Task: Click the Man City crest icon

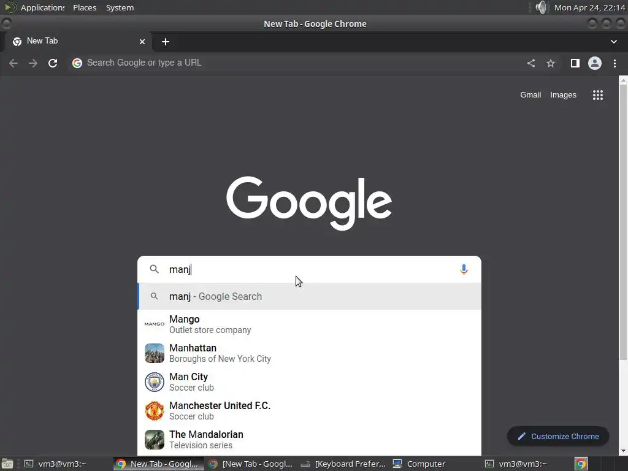Action: 154,382
